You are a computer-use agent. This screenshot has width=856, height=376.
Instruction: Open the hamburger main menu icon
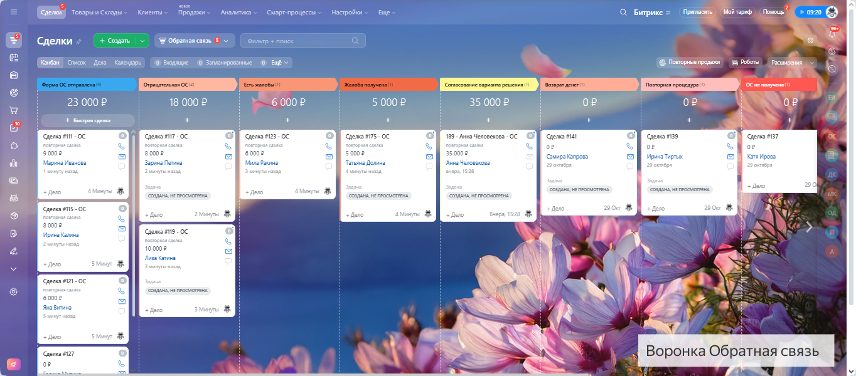(14, 12)
